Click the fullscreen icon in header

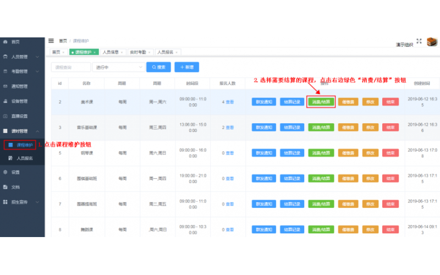pos(419,41)
